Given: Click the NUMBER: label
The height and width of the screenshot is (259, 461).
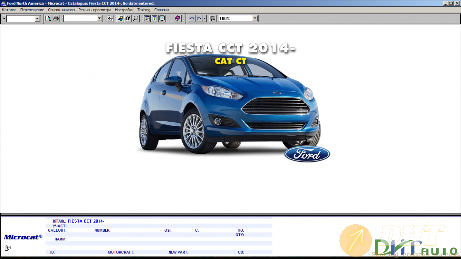Looking at the screenshot, I should (x=102, y=230).
